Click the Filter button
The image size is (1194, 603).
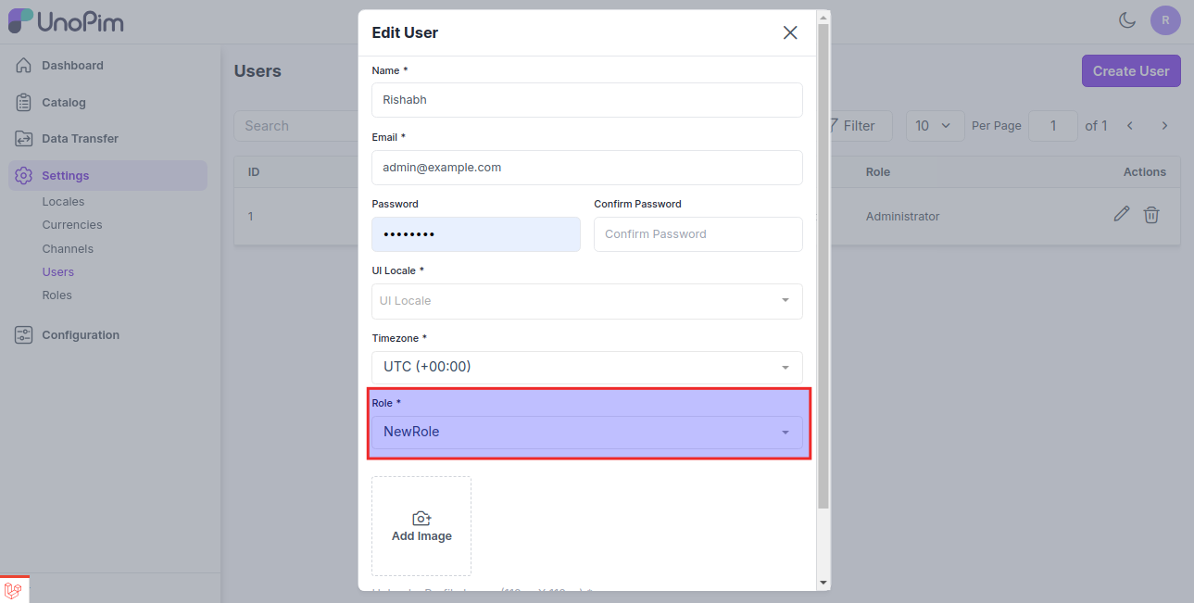[x=850, y=126]
